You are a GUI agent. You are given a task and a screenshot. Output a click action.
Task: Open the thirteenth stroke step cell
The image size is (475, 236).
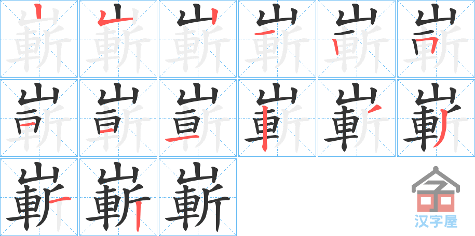[39, 197]
